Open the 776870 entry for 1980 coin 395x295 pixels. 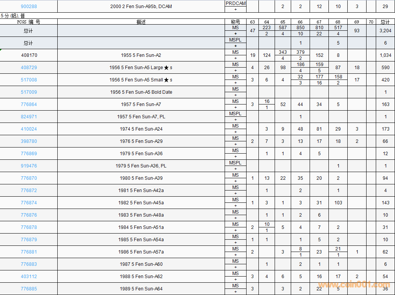(x=29, y=178)
